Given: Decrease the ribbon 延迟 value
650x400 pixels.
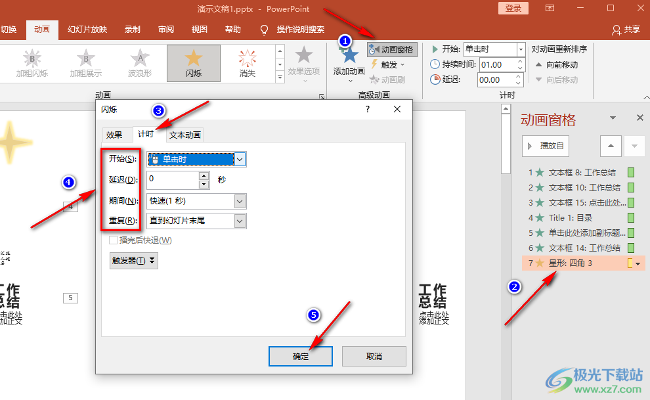Looking at the screenshot, I should click(519, 83).
